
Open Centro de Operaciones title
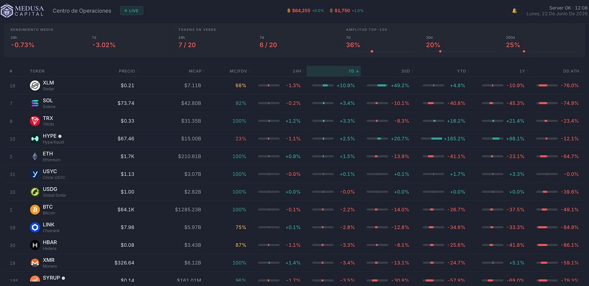pos(82,11)
